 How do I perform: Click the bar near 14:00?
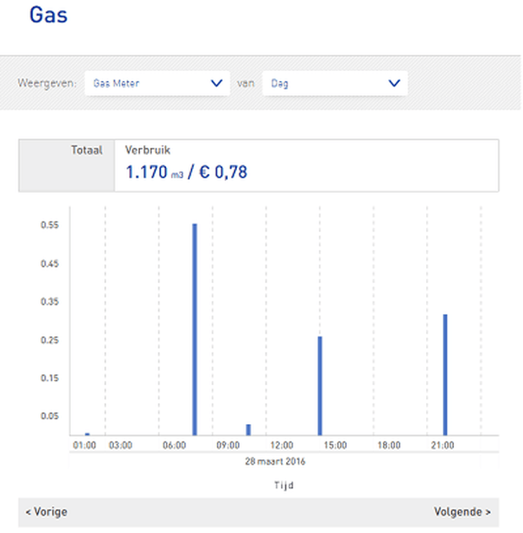[321, 385]
